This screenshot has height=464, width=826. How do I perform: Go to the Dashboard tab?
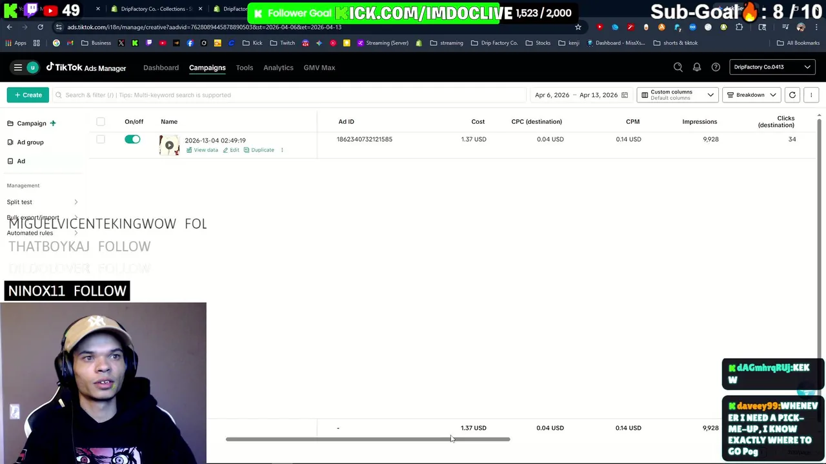161,68
